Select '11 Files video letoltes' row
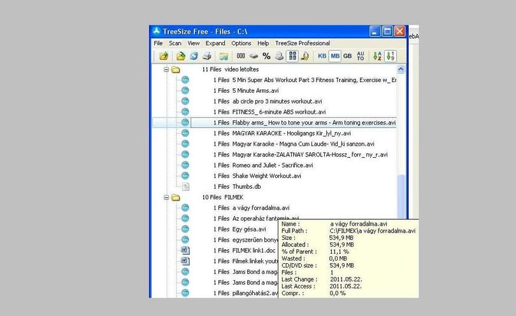 [x=231, y=69]
